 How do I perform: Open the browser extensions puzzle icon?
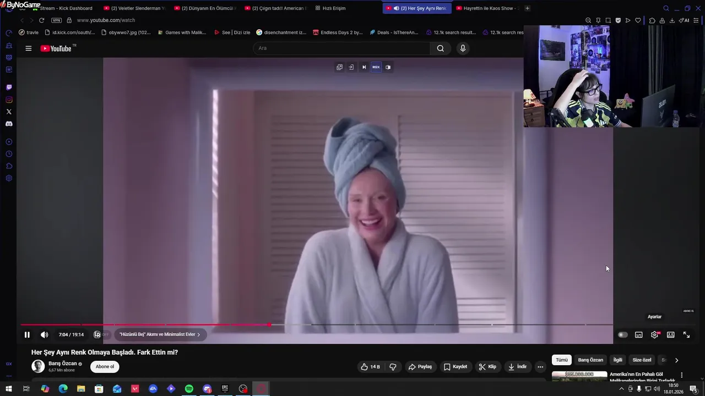tap(652, 20)
